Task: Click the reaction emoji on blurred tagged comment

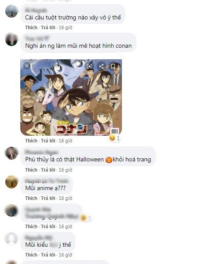Action: 83,218
